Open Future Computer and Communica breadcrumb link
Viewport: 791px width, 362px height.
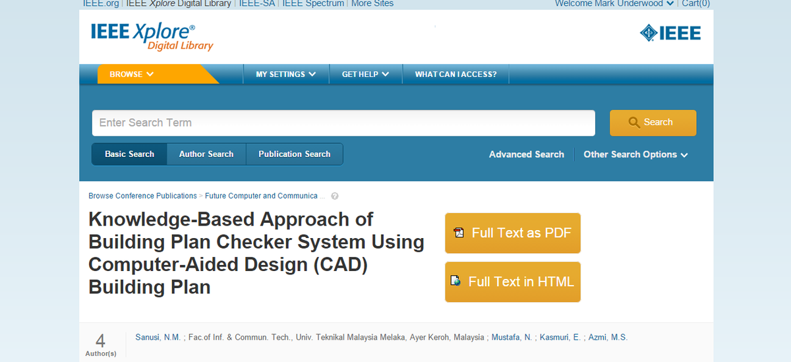point(261,196)
